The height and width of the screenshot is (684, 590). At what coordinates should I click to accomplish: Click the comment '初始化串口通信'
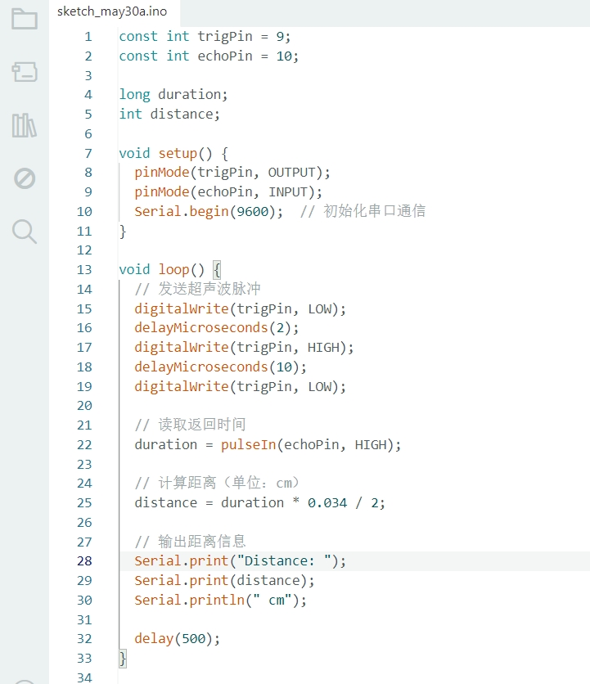tap(375, 211)
